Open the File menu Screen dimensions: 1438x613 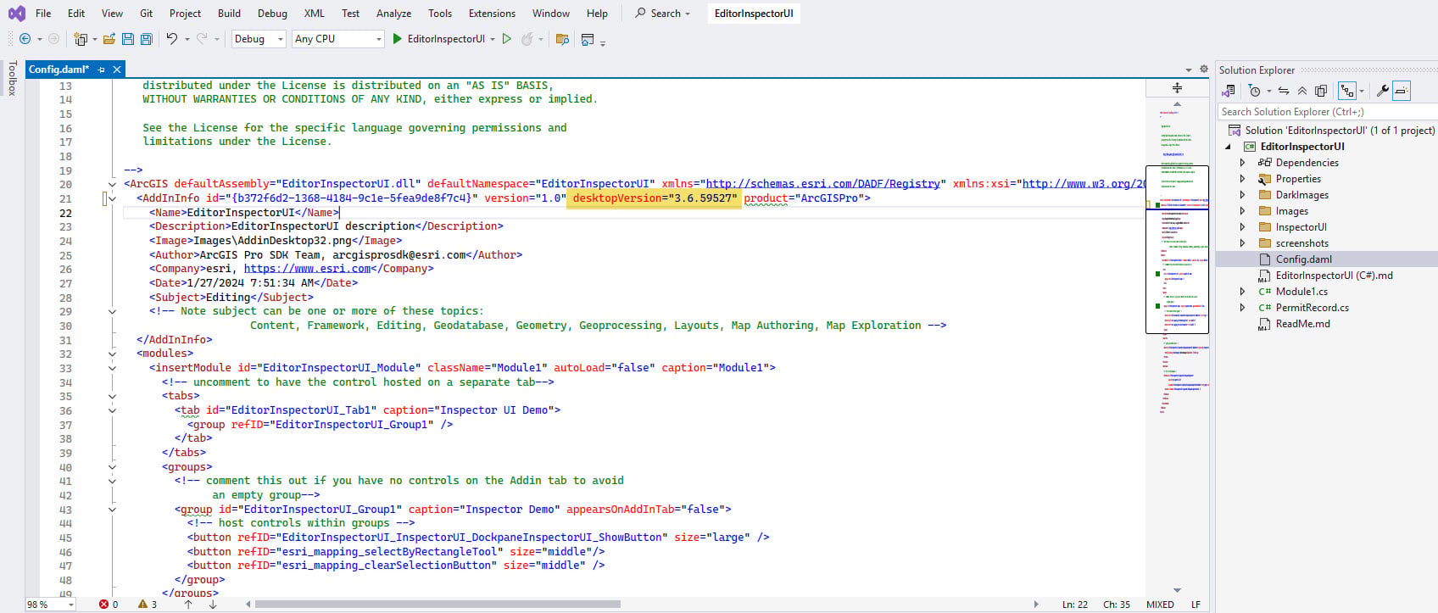point(43,14)
